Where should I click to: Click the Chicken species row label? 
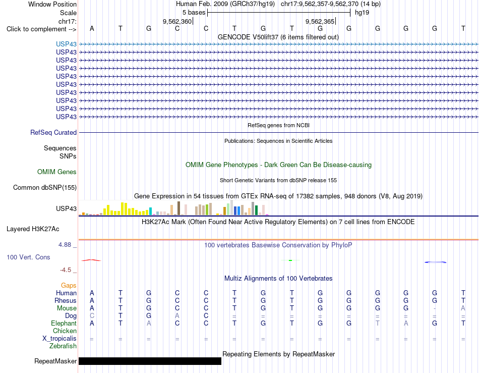pyautogui.click(x=65, y=331)
